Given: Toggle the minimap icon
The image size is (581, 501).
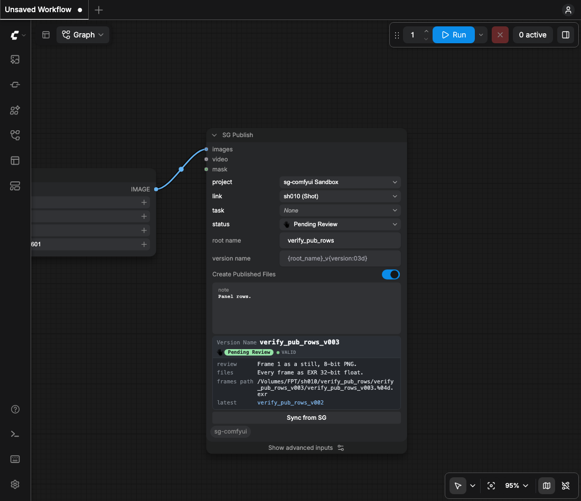Looking at the screenshot, I should coord(547,486).
